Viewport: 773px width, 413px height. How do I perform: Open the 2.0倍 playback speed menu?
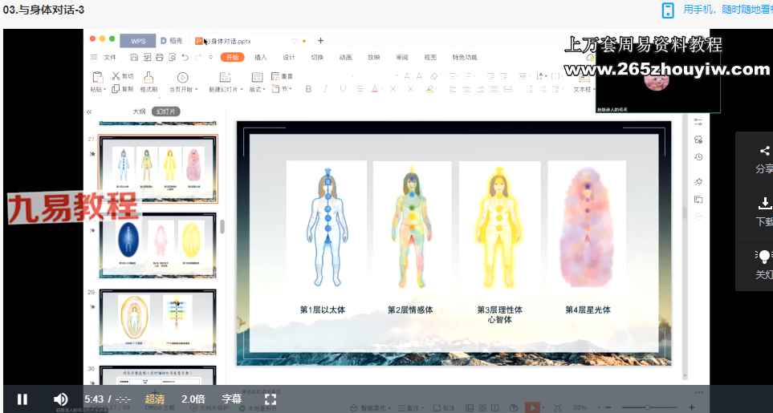coord(193,399)
